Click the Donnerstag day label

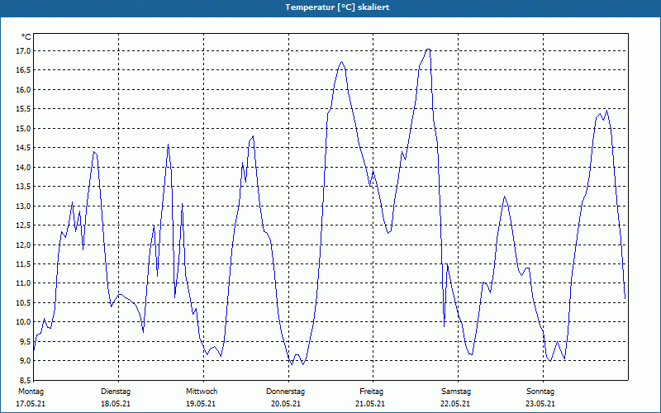[285, 392]
